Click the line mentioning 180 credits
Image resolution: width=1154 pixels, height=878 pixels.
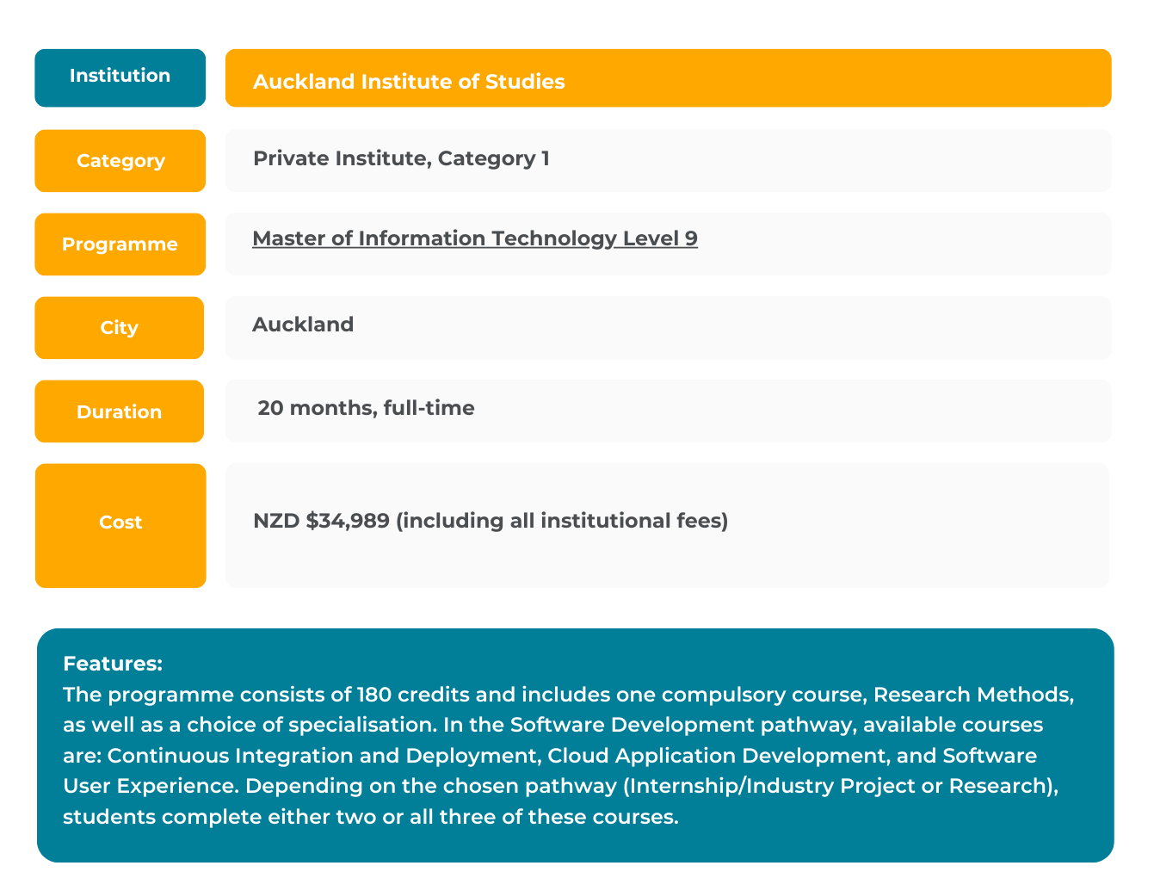point(569,695)
